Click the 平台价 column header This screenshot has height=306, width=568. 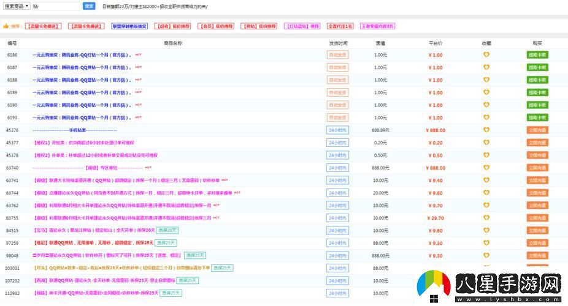[436, 43]
